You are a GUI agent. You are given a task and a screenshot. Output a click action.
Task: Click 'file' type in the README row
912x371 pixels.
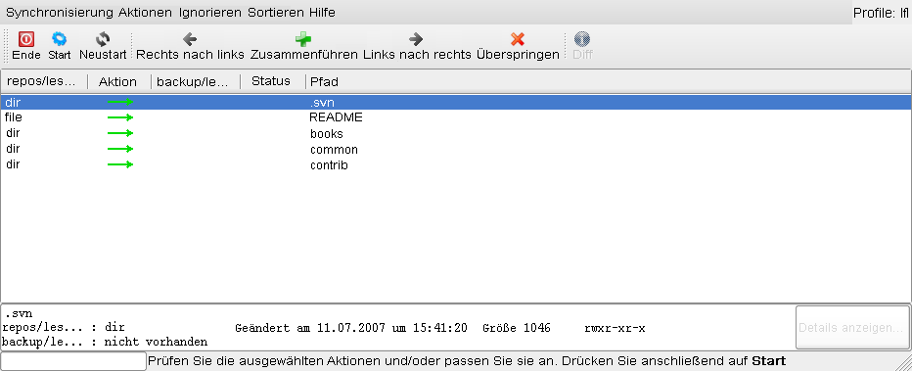pyautogui.click(x=14, y=117)
